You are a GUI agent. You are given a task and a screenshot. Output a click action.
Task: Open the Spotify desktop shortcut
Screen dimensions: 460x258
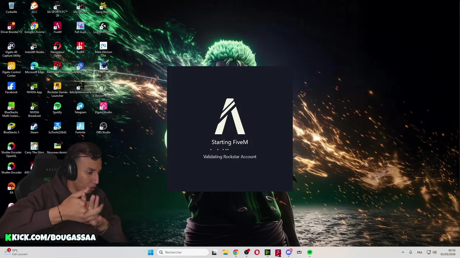(x=57, y=108)
